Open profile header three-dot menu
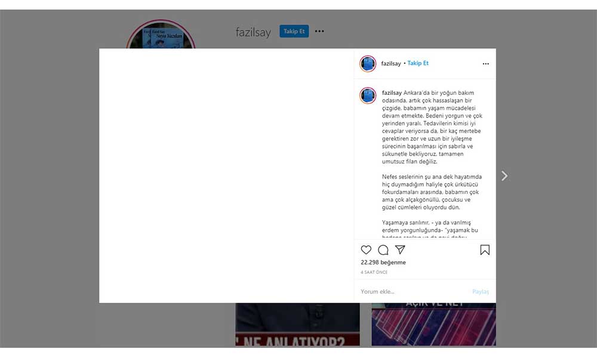The width and height of the screenshot is (597, 358). [x=319, y=31]
